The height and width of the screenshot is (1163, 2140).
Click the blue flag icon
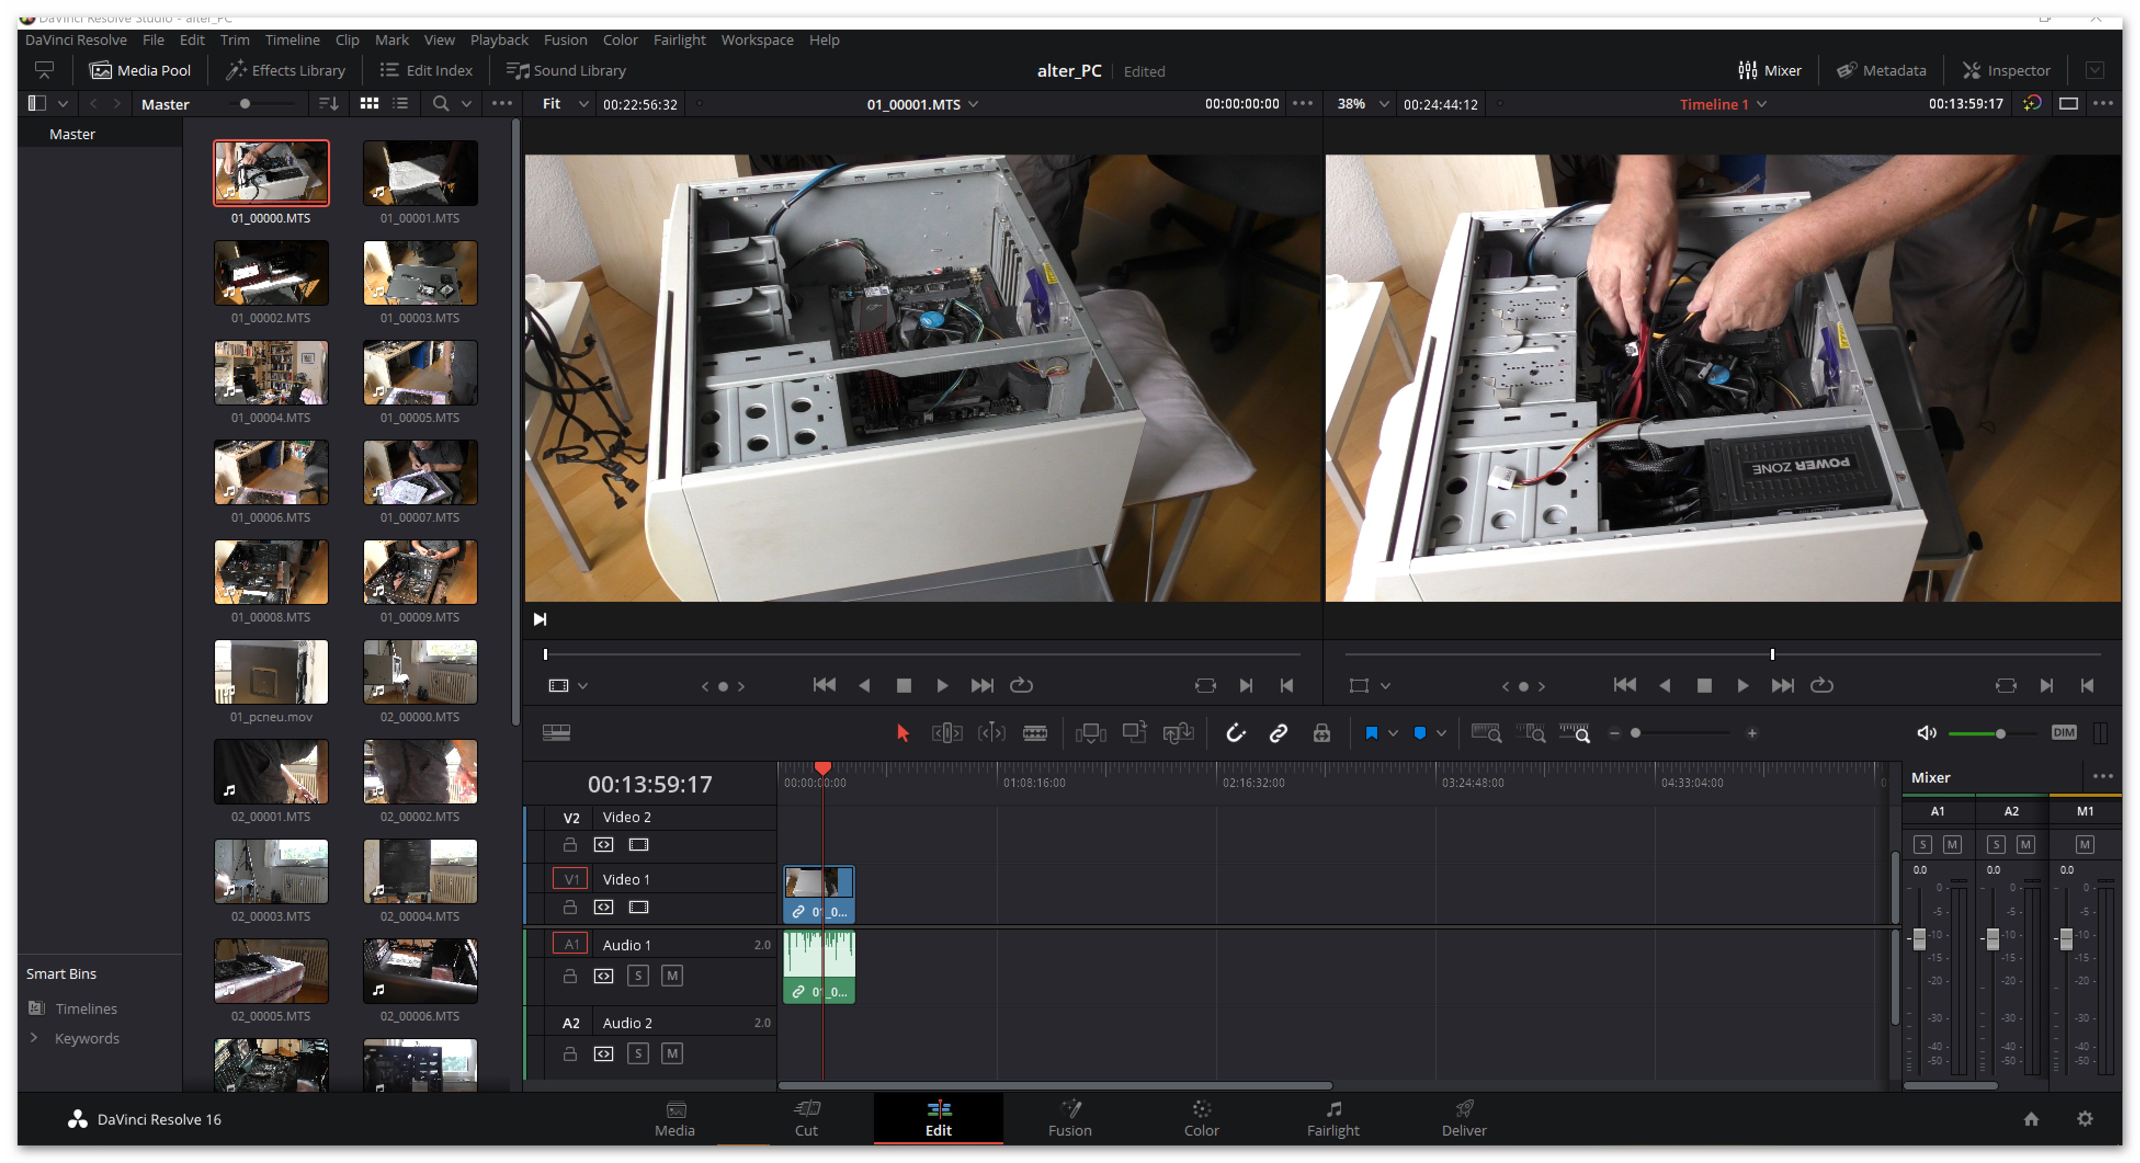coord(1371,733)
